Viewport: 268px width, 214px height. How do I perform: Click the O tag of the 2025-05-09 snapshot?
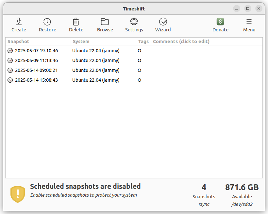[139, 60]
